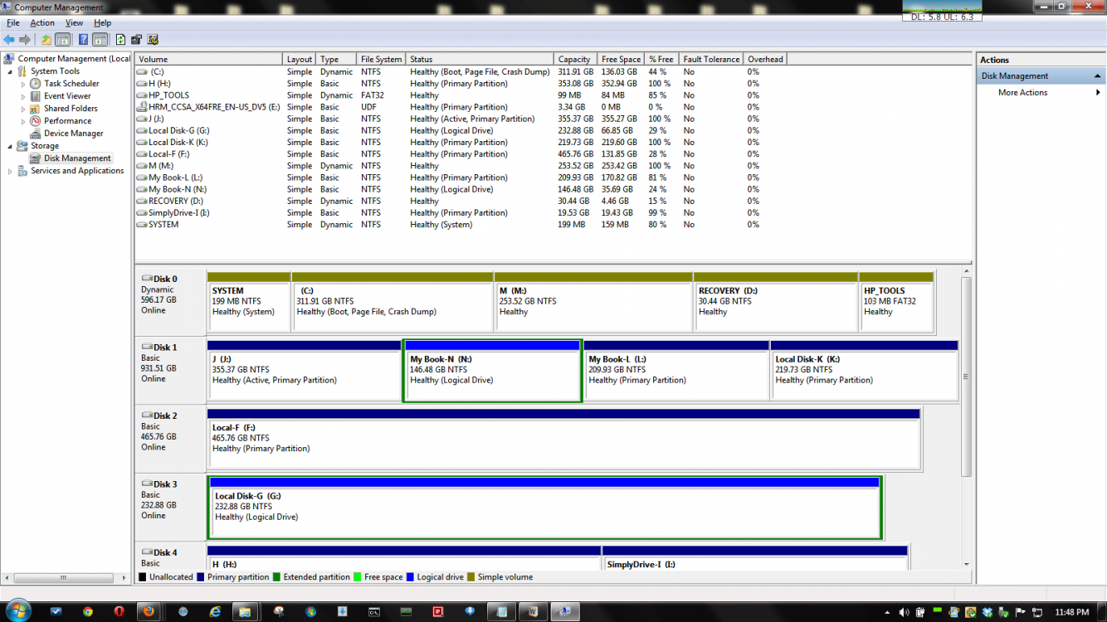
Task: Open the File menu
Action: pos(13,23)
